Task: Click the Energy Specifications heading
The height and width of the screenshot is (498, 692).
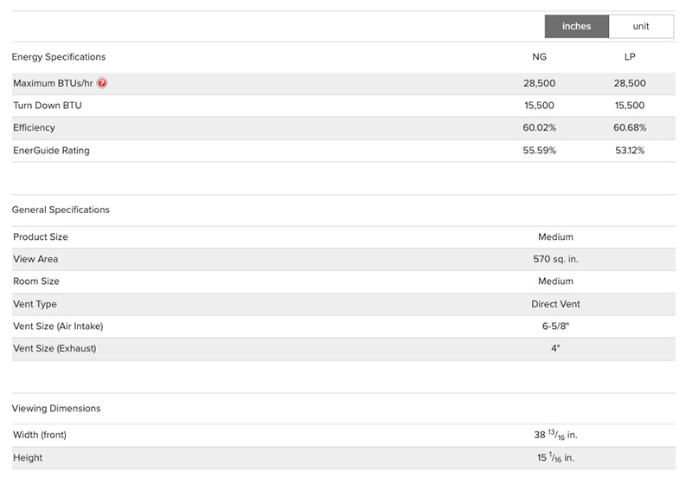Action: [59, 57]
